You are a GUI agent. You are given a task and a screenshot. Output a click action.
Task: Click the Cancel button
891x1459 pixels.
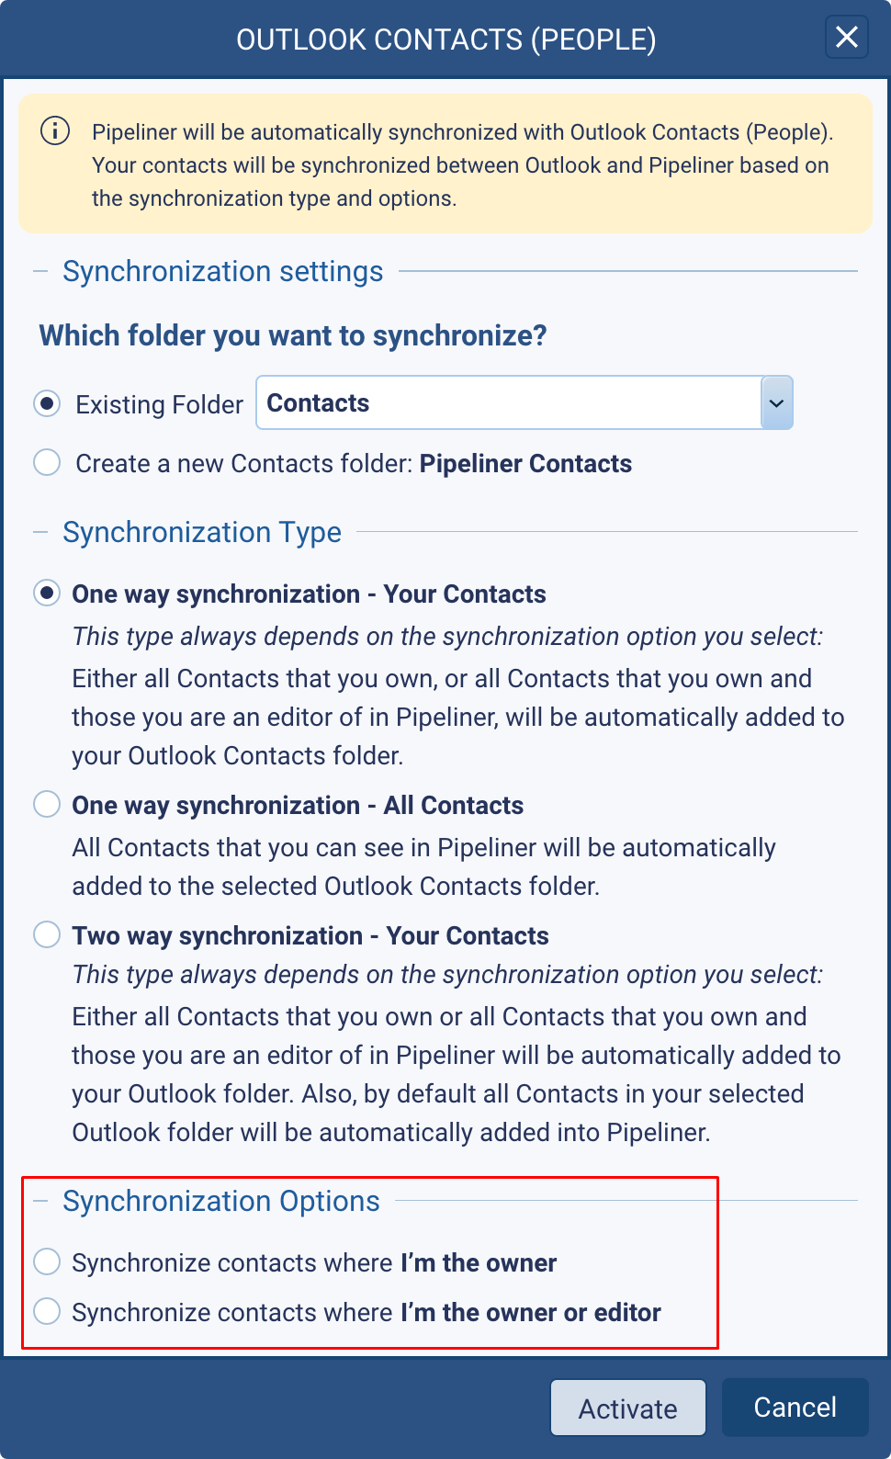tap(795, 1407)
